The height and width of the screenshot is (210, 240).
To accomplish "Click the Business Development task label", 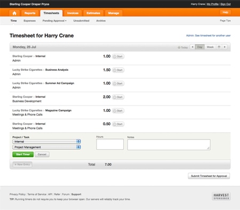I will coord(27,101).
